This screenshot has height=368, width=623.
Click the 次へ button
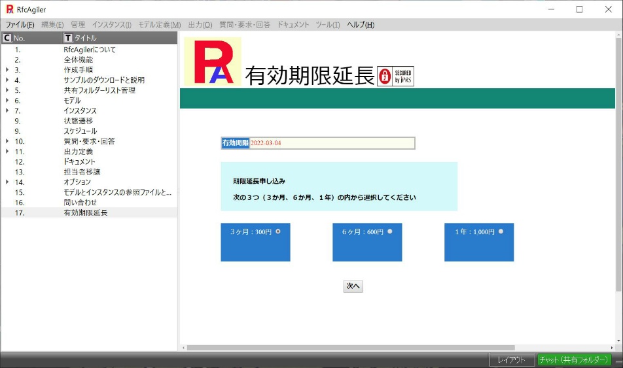pos(353,286)
